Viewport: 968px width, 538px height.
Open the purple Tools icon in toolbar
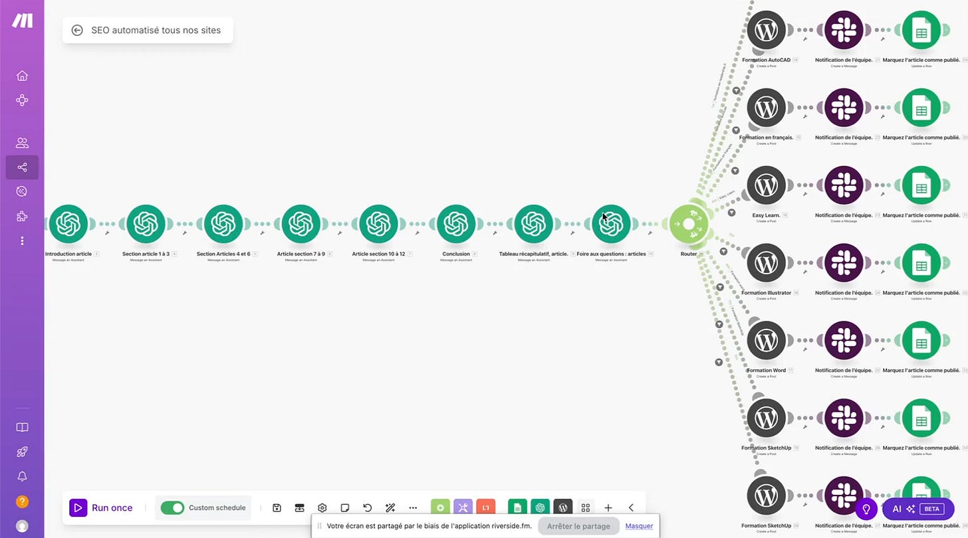tap(463, 507)
